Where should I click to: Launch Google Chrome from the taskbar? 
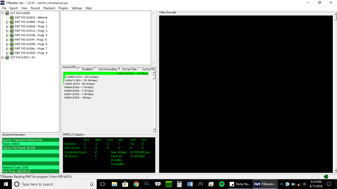point(136,184)
